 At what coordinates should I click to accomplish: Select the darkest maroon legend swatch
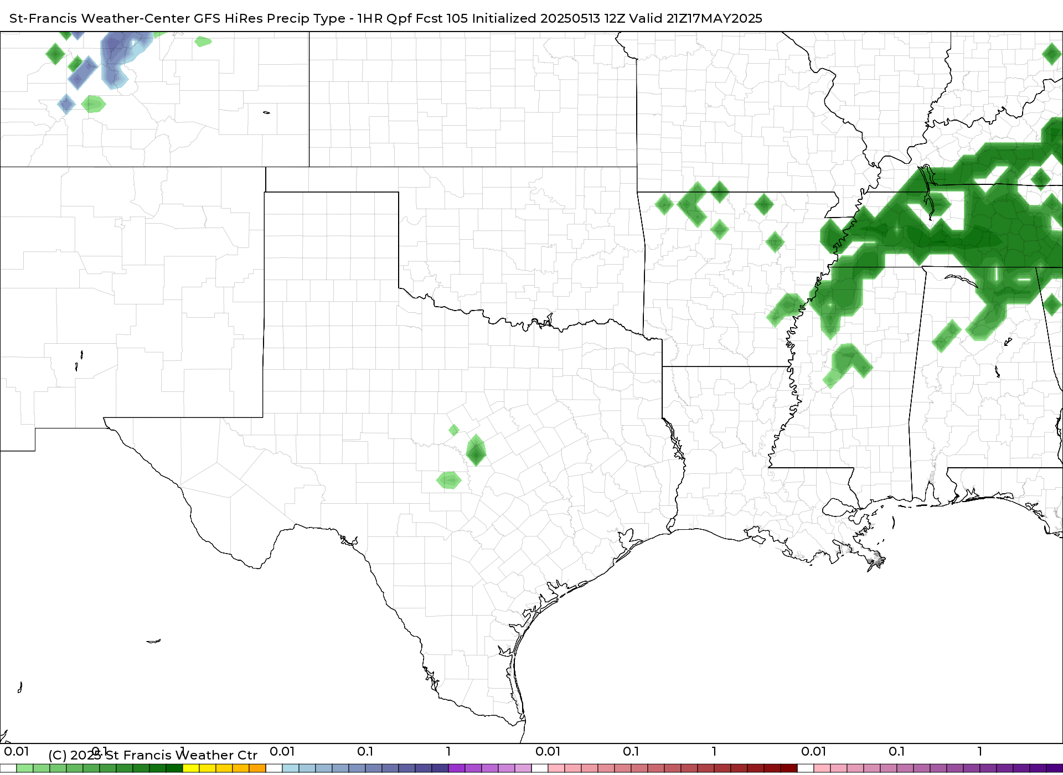(789, 768)
